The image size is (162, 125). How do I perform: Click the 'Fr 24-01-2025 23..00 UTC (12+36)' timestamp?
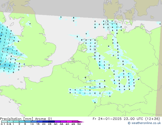(126, 119)
